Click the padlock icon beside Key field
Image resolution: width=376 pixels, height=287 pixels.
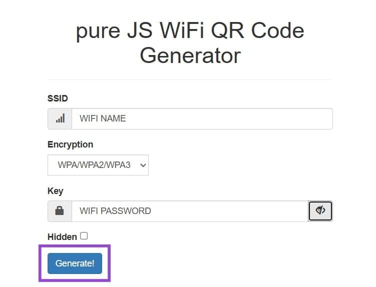[x=60, y=211]
